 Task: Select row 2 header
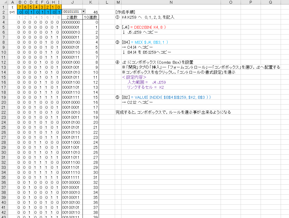tap(4, 12)
